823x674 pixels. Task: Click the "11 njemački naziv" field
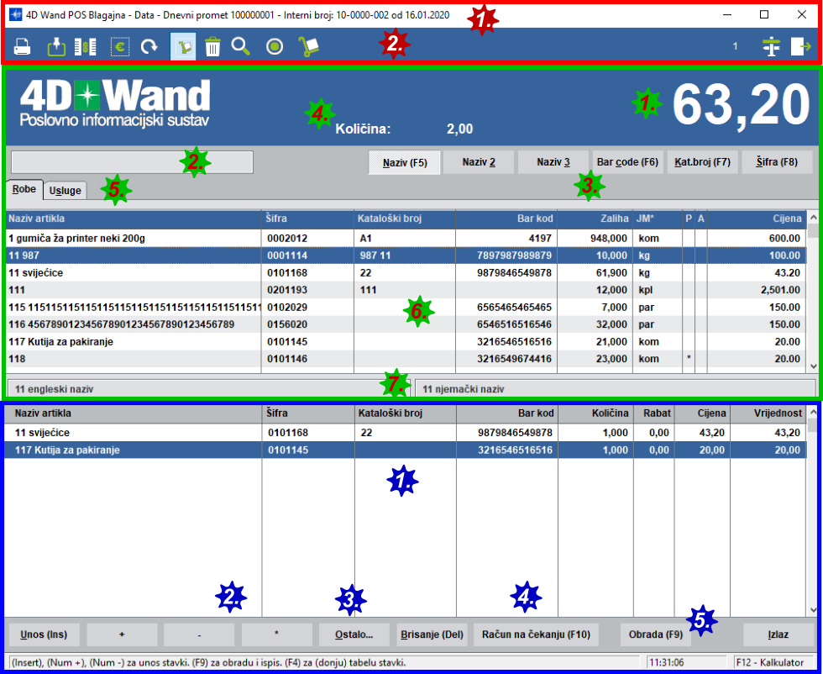tap(615, 389)
